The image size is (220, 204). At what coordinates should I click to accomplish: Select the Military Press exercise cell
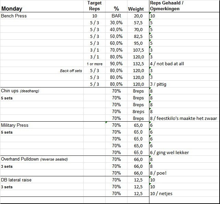(x=15, y=125)
